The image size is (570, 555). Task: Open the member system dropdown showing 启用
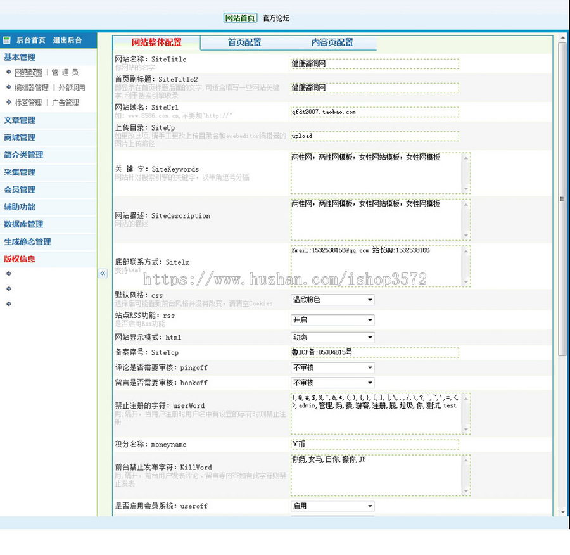click(332, 506)
